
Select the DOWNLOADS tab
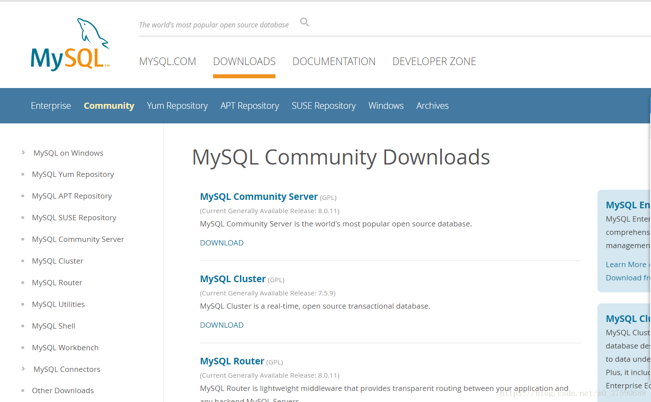click(x=244, y=61)
